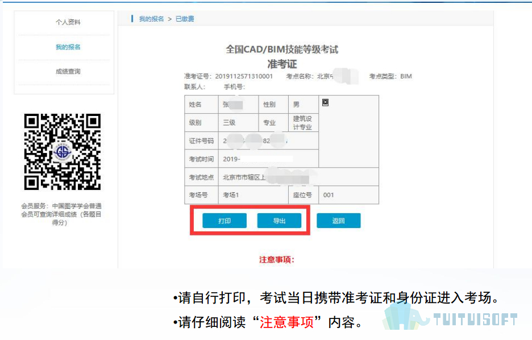This screenshot has width=532, height=340.
Task: Click the 考点名称 label
Action: click(301, 76)
